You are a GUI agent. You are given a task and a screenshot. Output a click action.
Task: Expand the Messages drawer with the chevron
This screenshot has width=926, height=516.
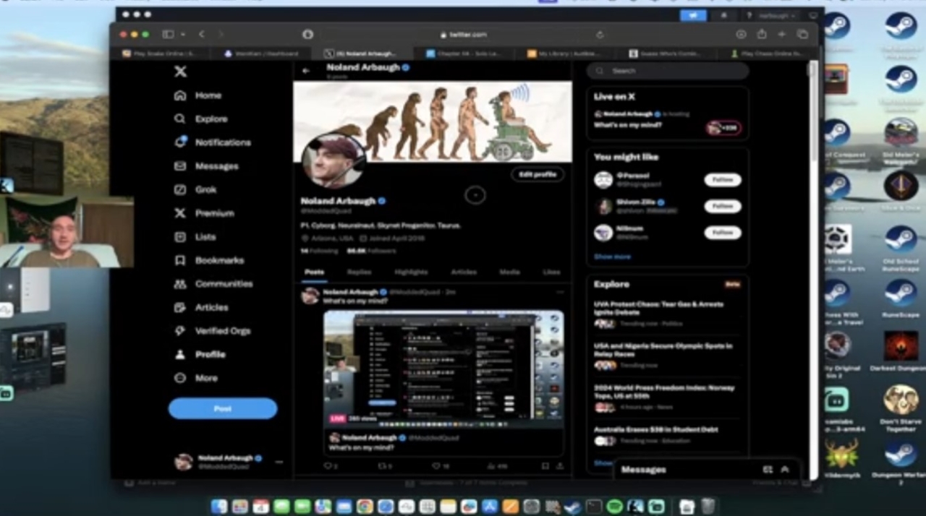(x=785, y=470)
